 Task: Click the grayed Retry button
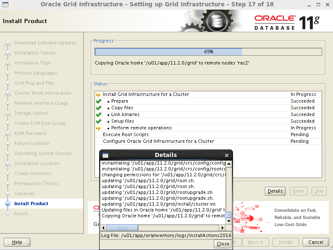tap(298, 191)
